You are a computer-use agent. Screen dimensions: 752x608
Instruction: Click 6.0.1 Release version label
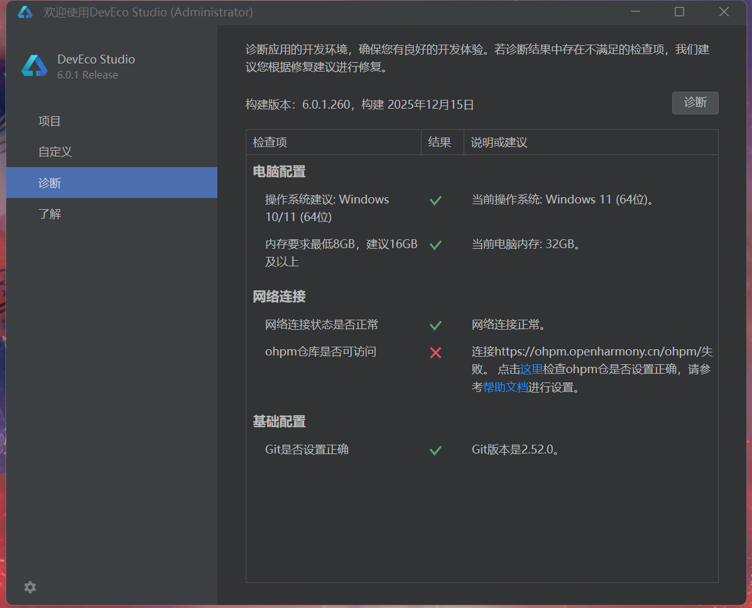coord(87,75)
